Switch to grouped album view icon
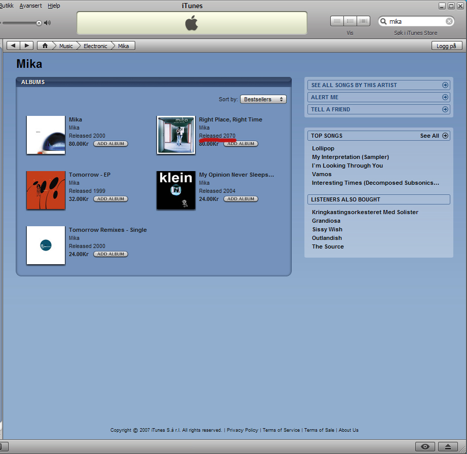Image resolution: width=467 pixels, height=454 pixels. 350,21
